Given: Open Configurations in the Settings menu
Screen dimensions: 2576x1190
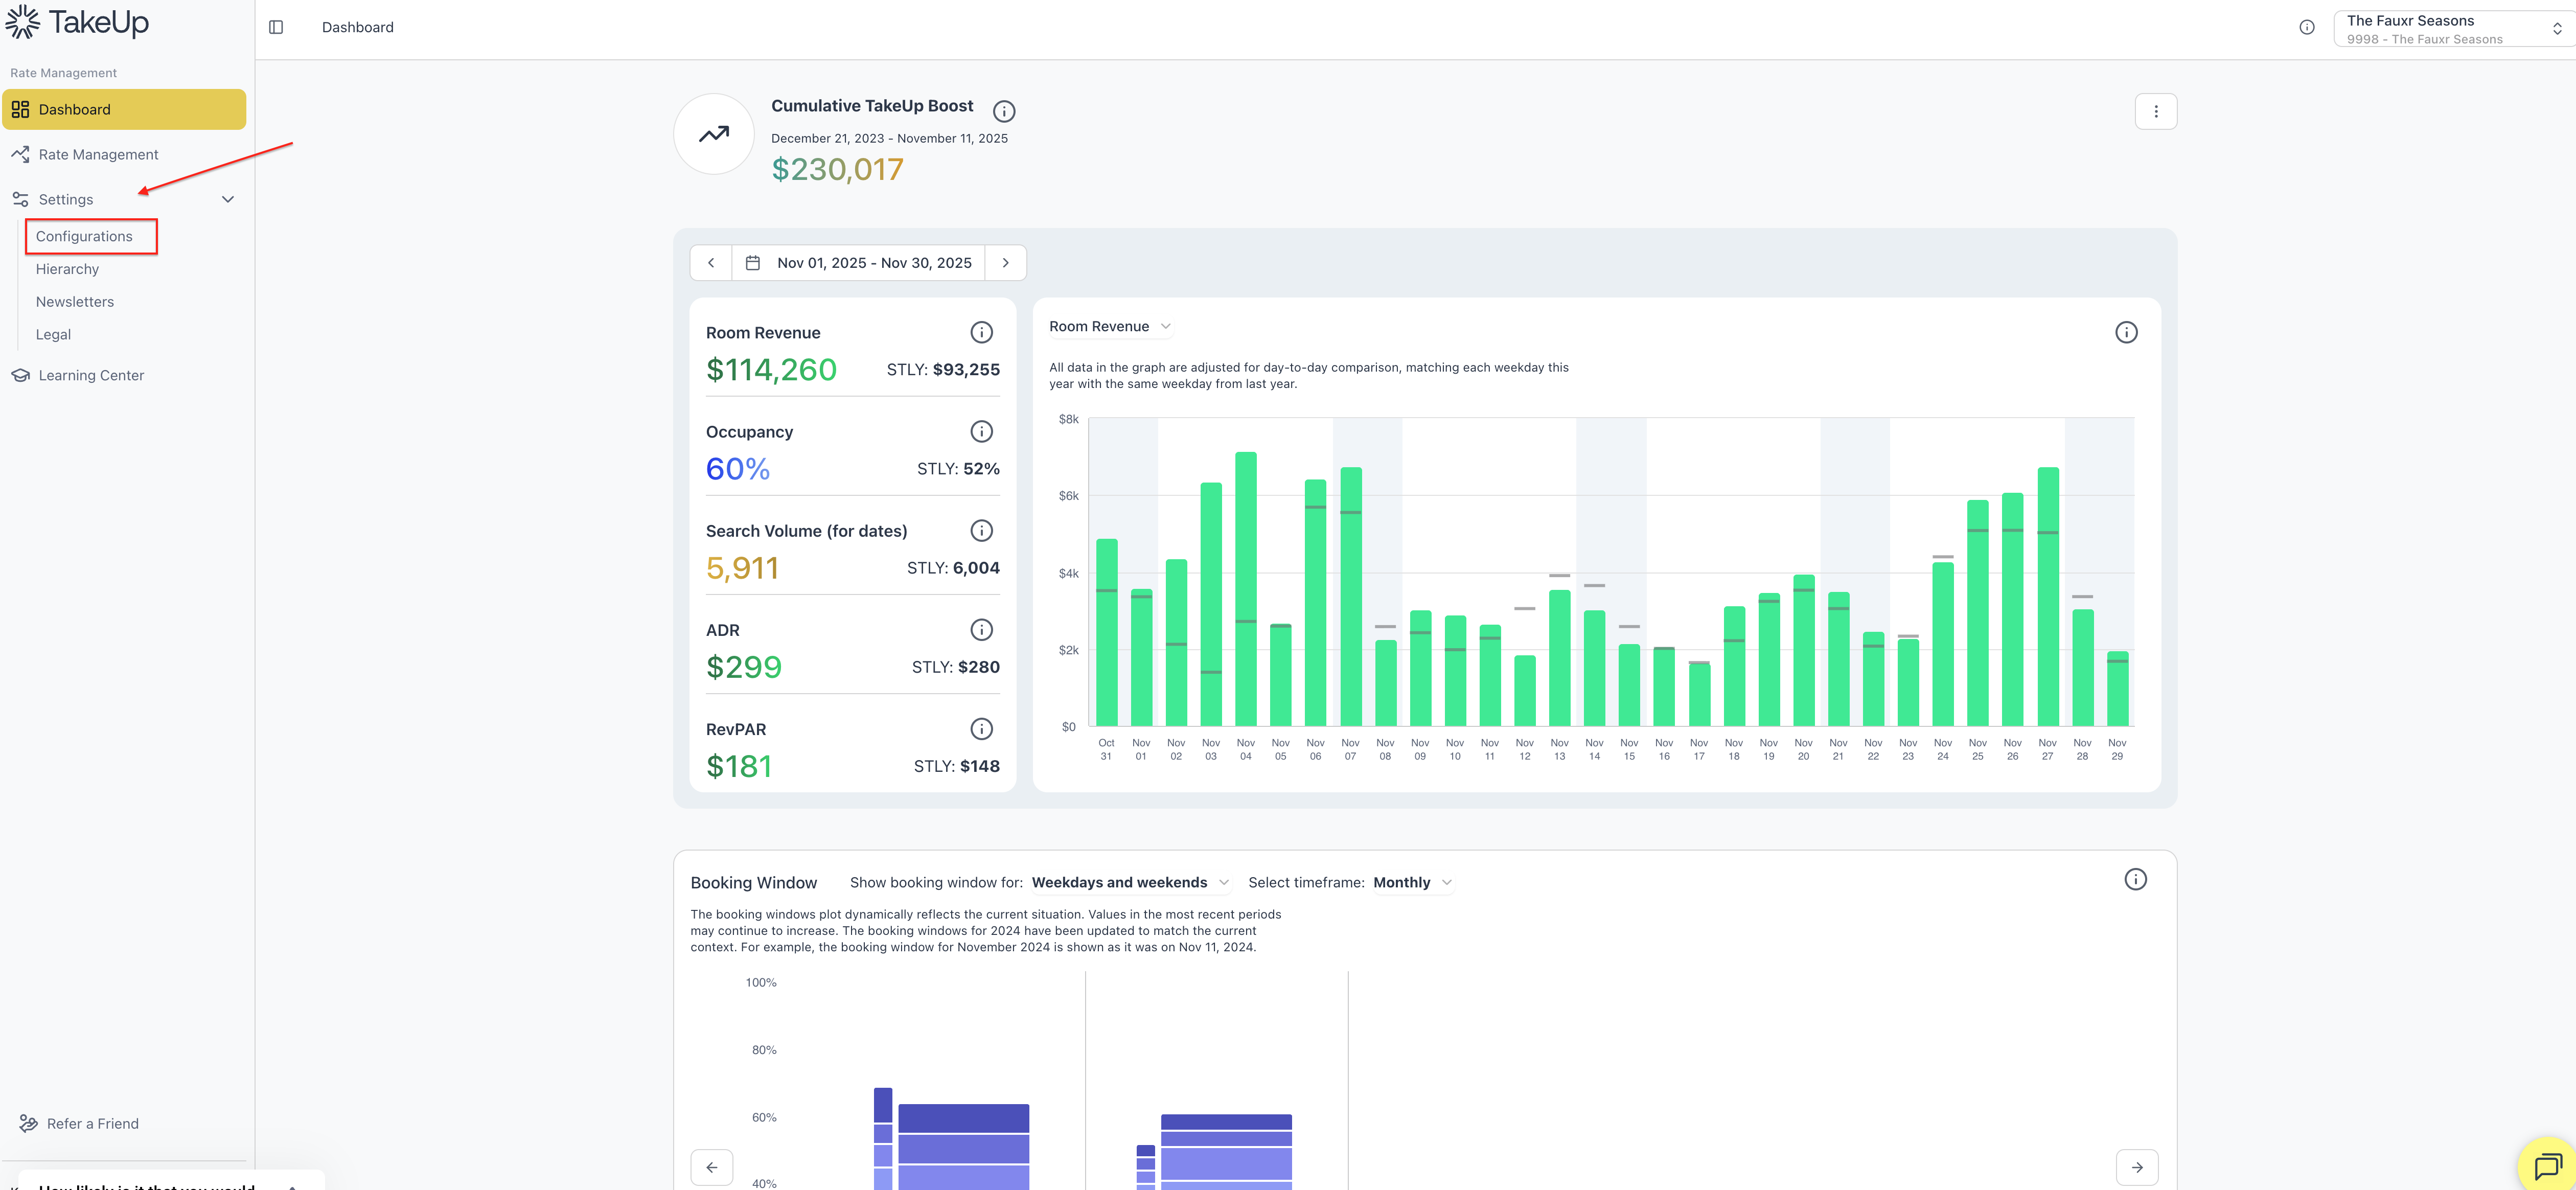Looking at the screenshot, I should 84,237.
